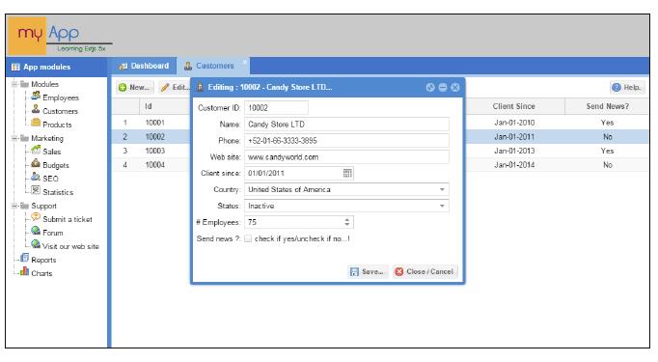658x362 pixels.
Task: Click the Edit toolbar button
Action: 175,87
